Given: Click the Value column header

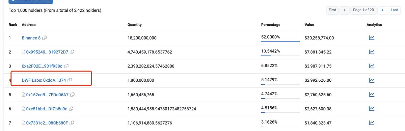Looking at the screenshot, I should (x=309, y=25).
